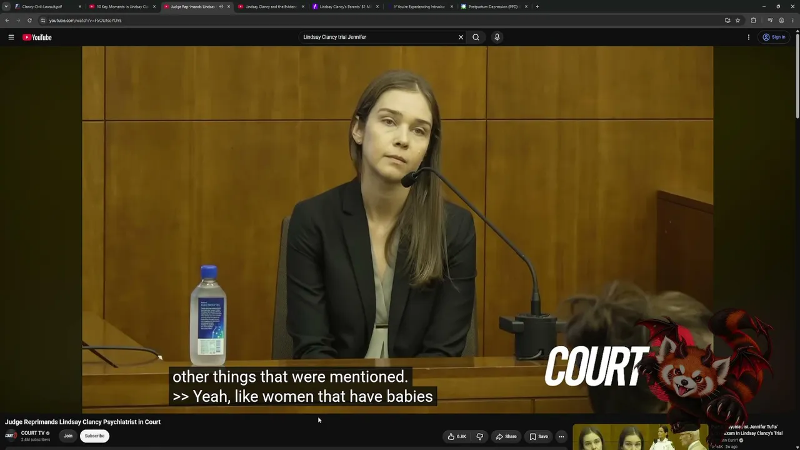The image size is (800, 450).
Task: Open the recommended Jennifer Tufts exam video thumbnail
Action: coord(641,437)
